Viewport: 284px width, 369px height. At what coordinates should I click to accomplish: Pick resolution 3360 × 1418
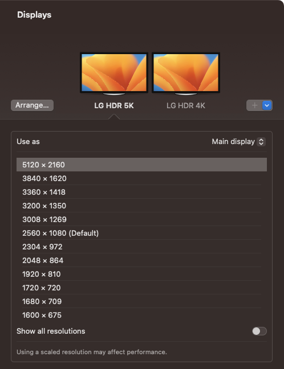141,192
